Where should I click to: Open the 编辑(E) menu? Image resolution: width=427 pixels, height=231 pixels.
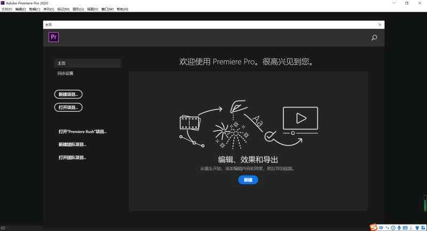coord(21,9)
